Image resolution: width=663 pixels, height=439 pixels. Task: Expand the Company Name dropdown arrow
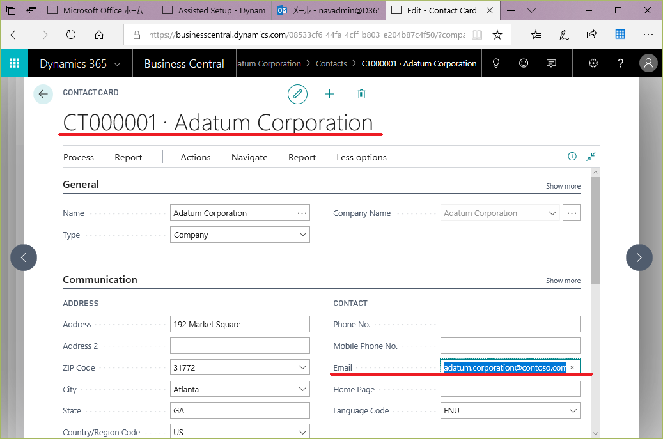click(552, 213)
